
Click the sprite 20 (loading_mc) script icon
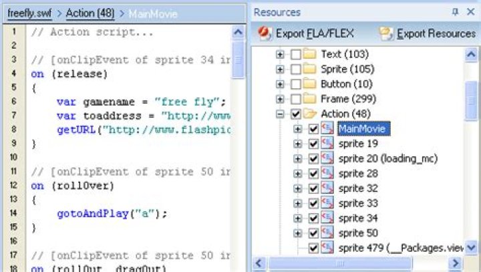(x=327, y=158)
